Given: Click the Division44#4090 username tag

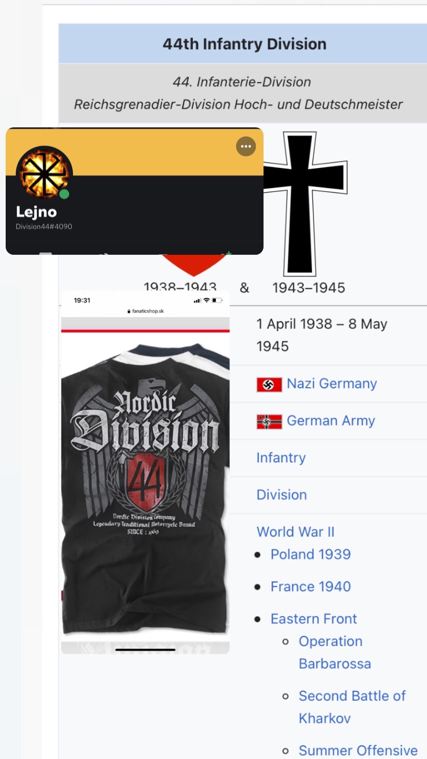Looking at the screenshot, I should (x=44, y=226).
